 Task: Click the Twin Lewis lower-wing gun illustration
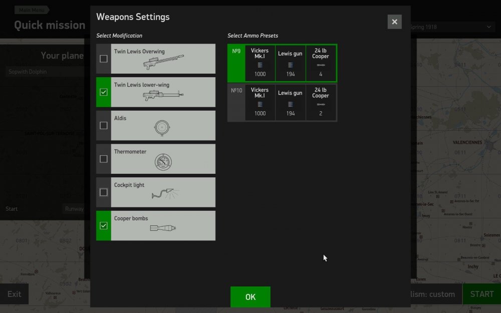163,95
